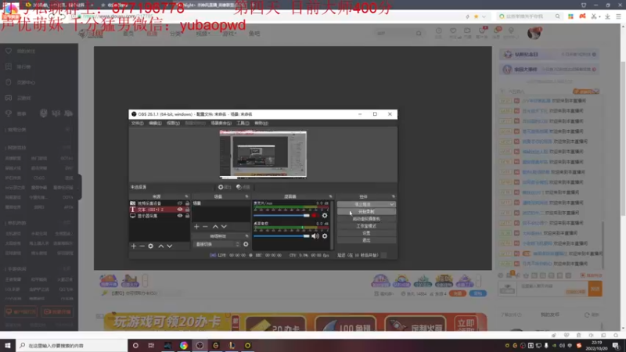The image size is (626, 352).
Task: Click the Filters icon above source panels
Action: (243, 187)
